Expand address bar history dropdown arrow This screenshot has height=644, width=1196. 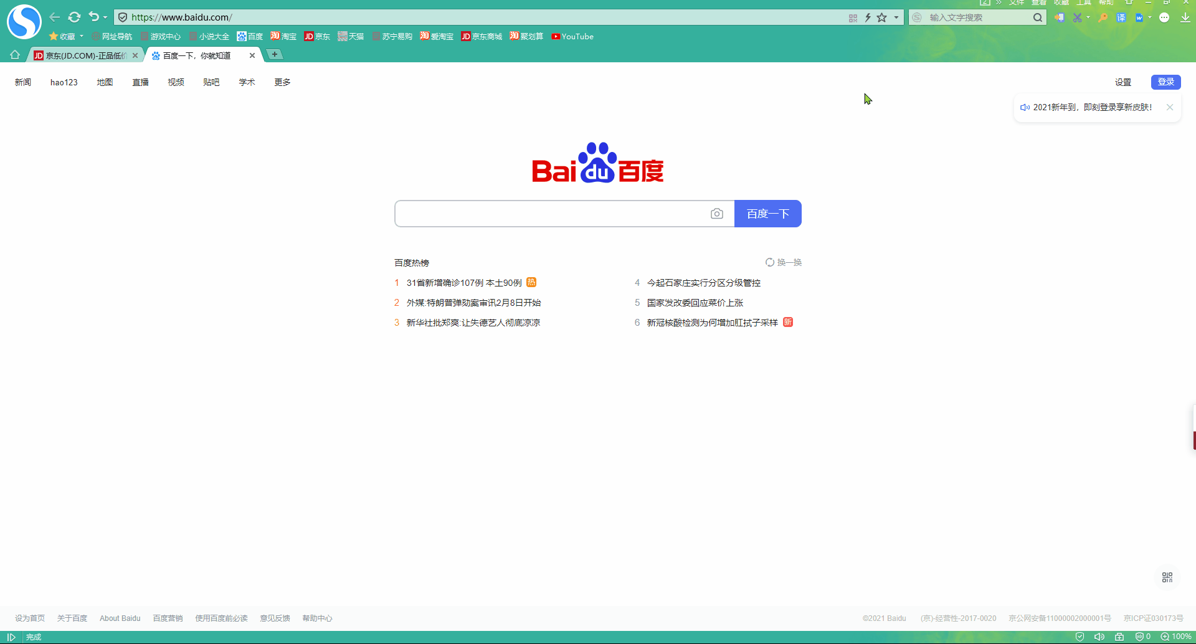(896, 17)
